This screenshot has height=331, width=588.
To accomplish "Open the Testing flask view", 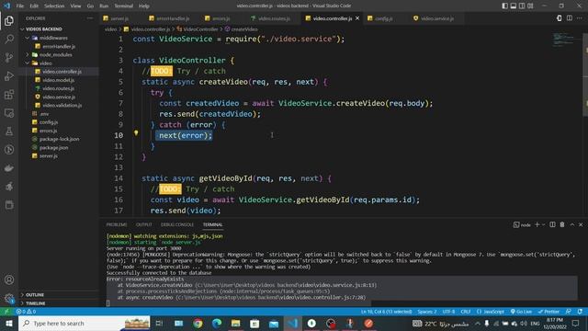I will (x=9, y=131).
